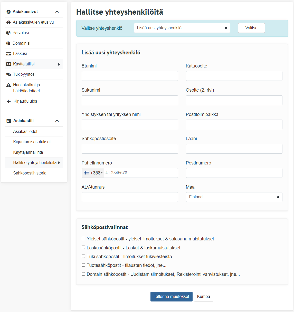Viewport: 294px width, 312px height.
Task: Click the chat bubbles icon beside Tukipyyntösi
Action: click(x=8, y=74)
